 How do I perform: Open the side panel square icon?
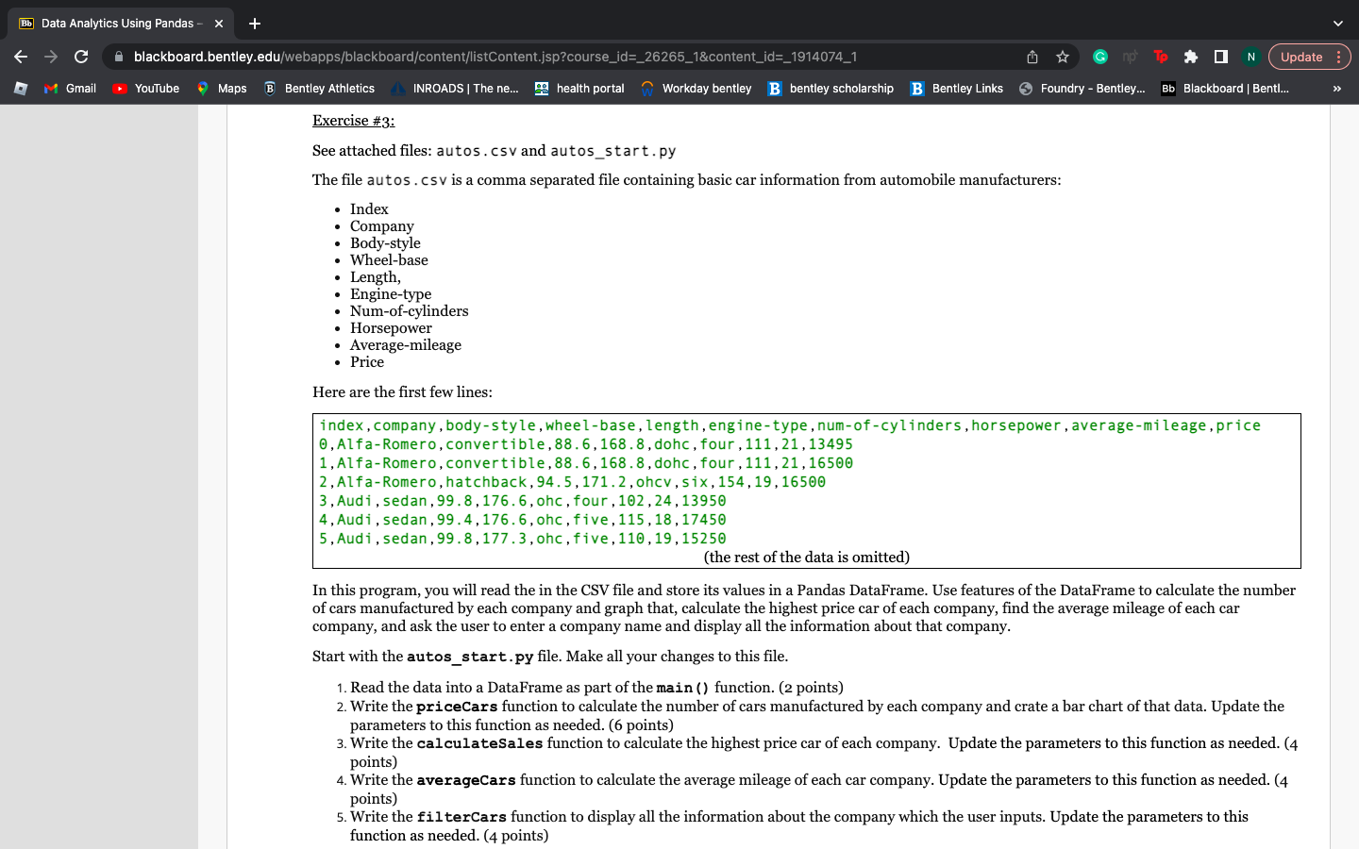[1221, 57]
